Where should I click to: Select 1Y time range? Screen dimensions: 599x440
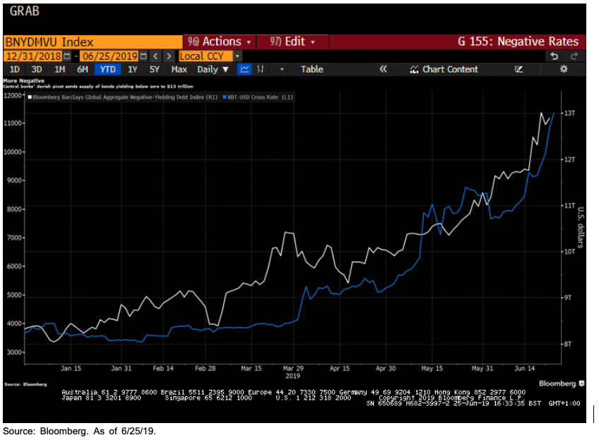pyautogui.click(x=133, y=69)
